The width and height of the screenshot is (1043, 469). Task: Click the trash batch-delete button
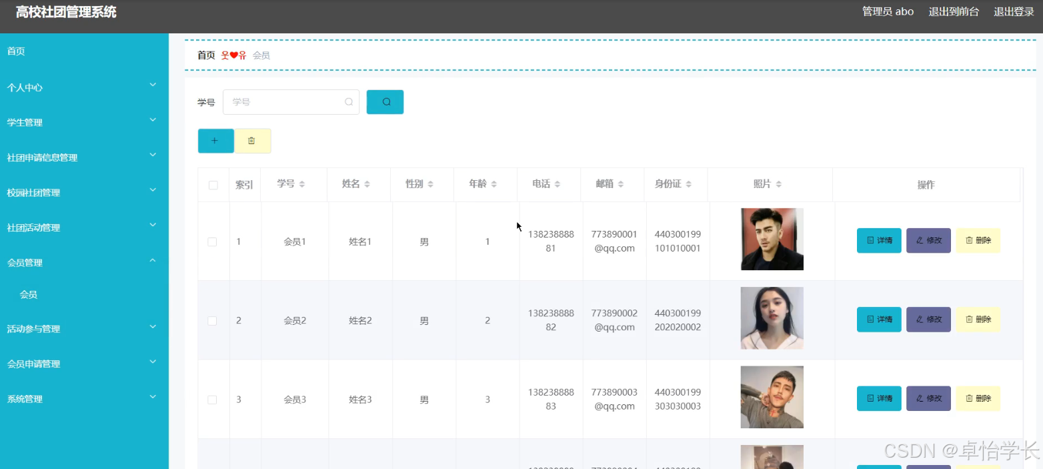[252, 141]
